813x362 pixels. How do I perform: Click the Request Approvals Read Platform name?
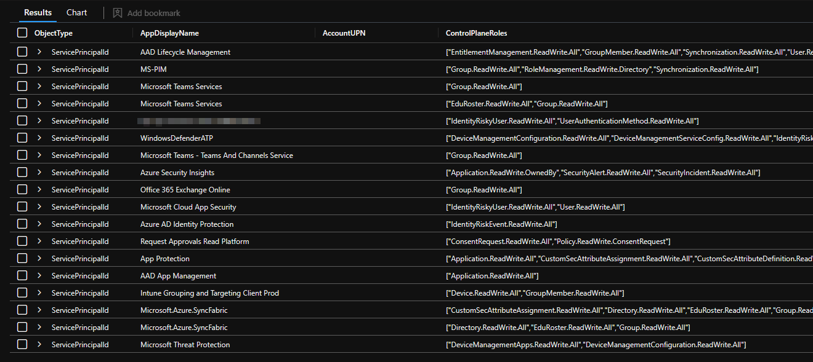point(195,242)
